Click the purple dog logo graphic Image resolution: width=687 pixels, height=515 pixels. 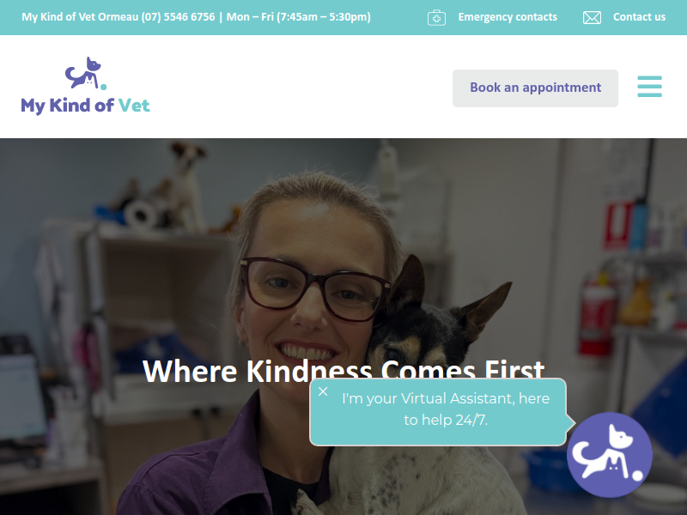pyautogui.click(x=83, y=73)
